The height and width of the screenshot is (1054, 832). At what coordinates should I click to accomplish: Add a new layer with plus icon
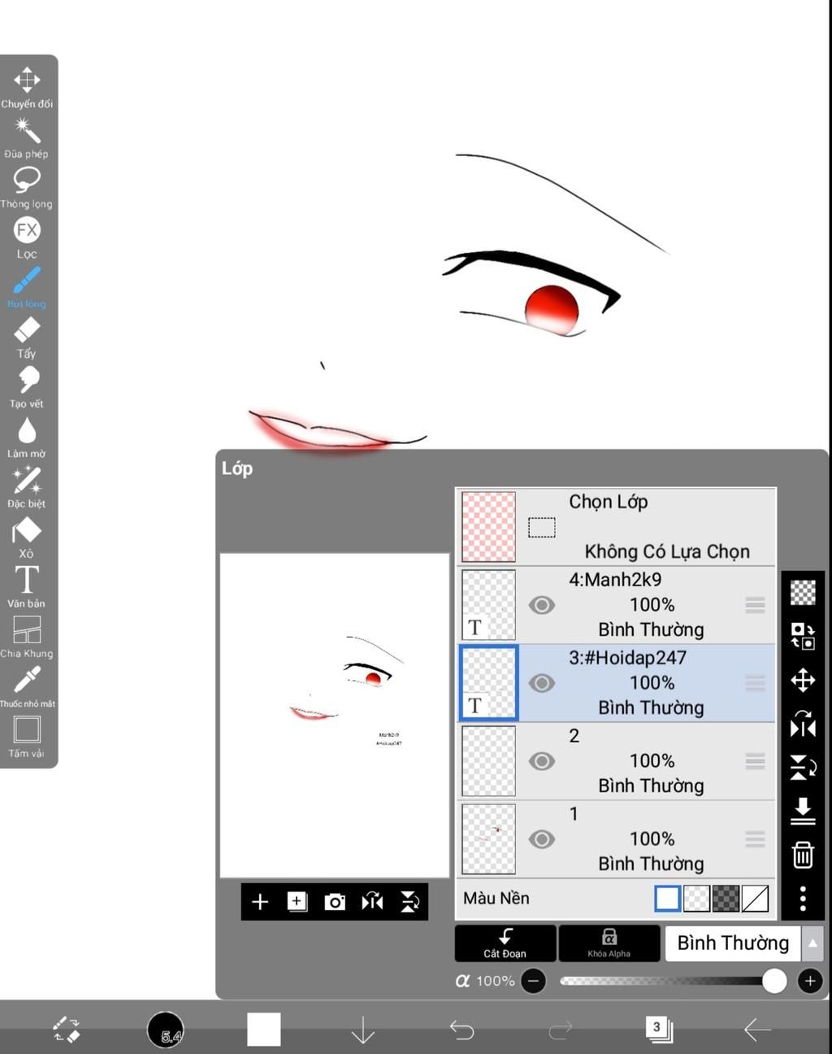click(x=260, y=901)
